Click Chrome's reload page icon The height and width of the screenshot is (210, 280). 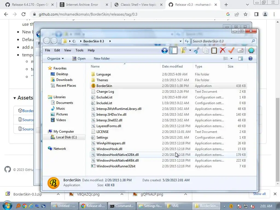point(24,14)
